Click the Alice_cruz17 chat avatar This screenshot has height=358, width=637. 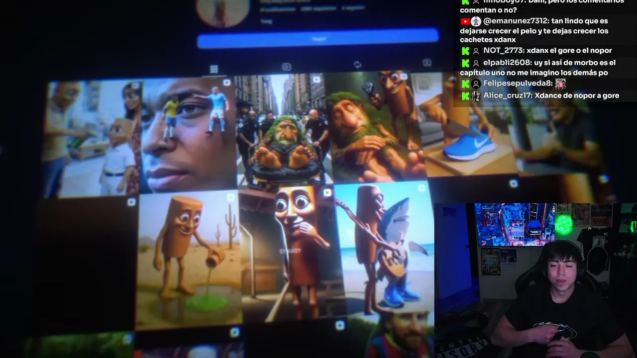click(476, 96)
